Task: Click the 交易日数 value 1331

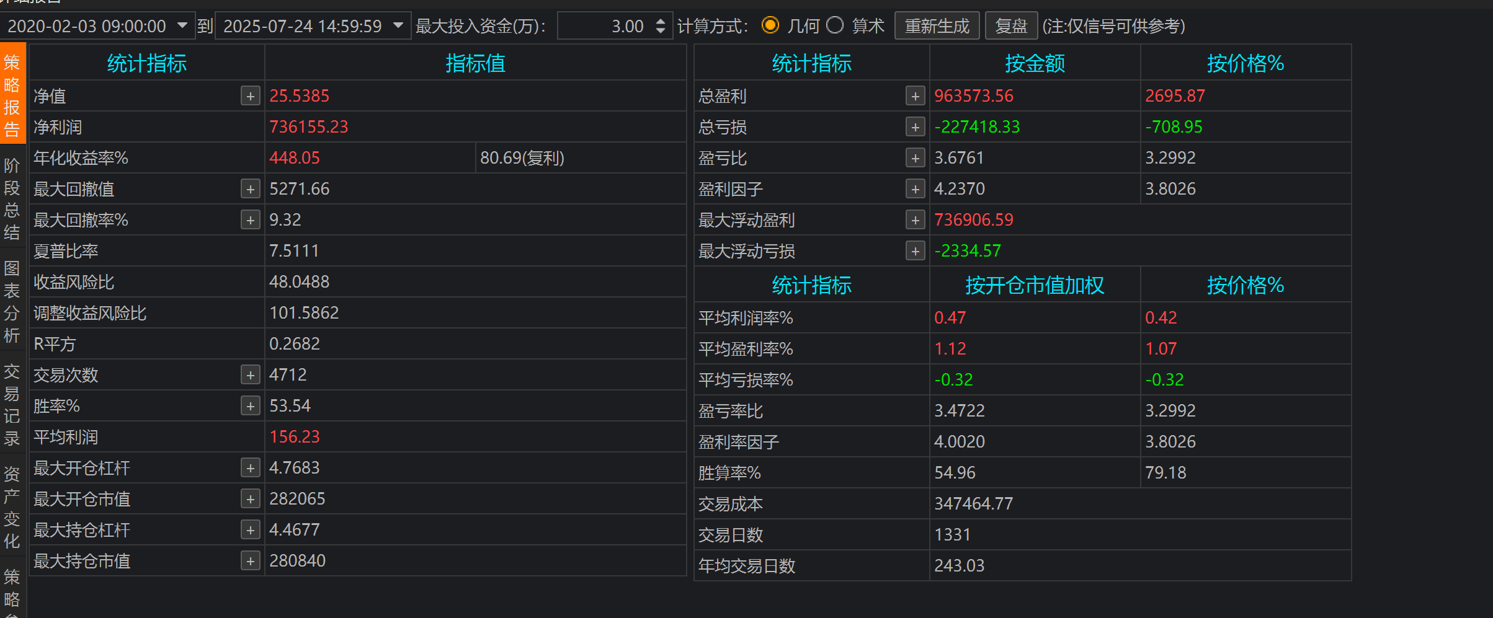Action: pos(952,535)
